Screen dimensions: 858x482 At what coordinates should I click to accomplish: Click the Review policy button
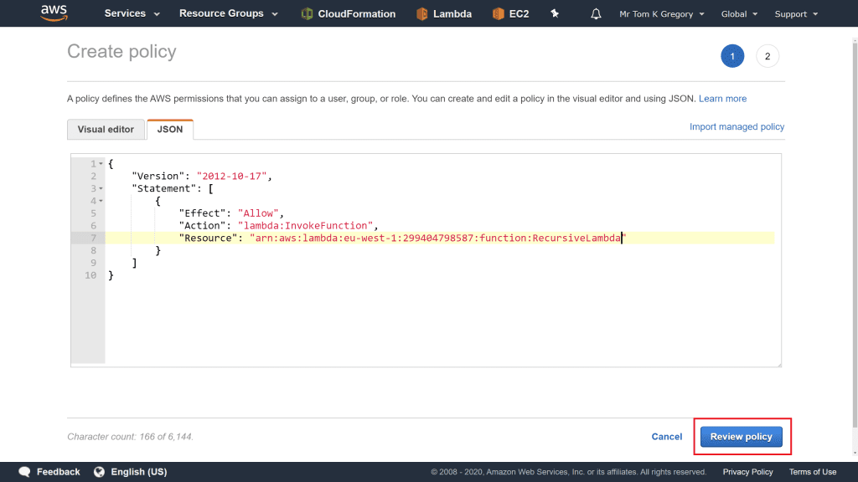tap(742, 437)
